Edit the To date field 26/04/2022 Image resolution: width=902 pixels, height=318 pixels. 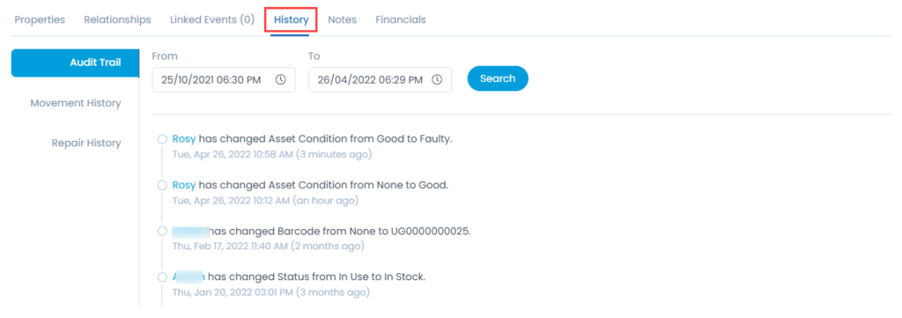click(x=381, y=80)
